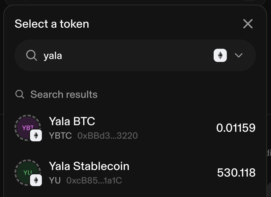The image size is (271, 197).
Task: Select the Yala Stablecoin token name
Action: [89, 166]
